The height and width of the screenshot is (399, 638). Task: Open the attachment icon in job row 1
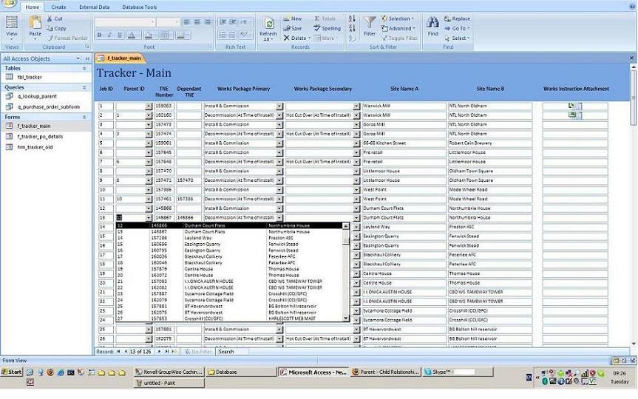[575, 106]
